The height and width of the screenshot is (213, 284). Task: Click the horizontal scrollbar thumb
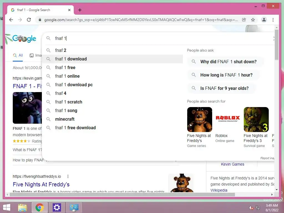click(x=122, y=195)
